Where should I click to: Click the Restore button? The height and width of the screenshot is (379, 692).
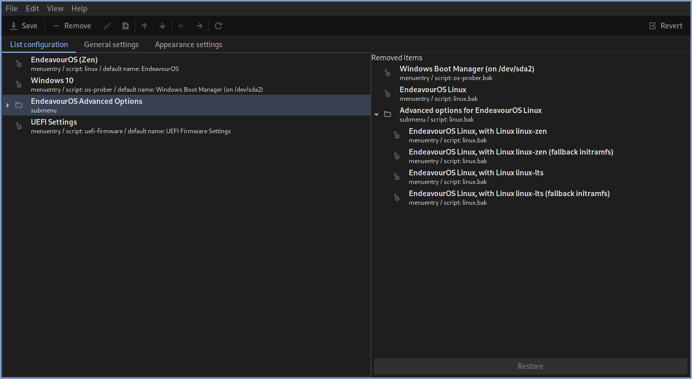coord(530,366)
